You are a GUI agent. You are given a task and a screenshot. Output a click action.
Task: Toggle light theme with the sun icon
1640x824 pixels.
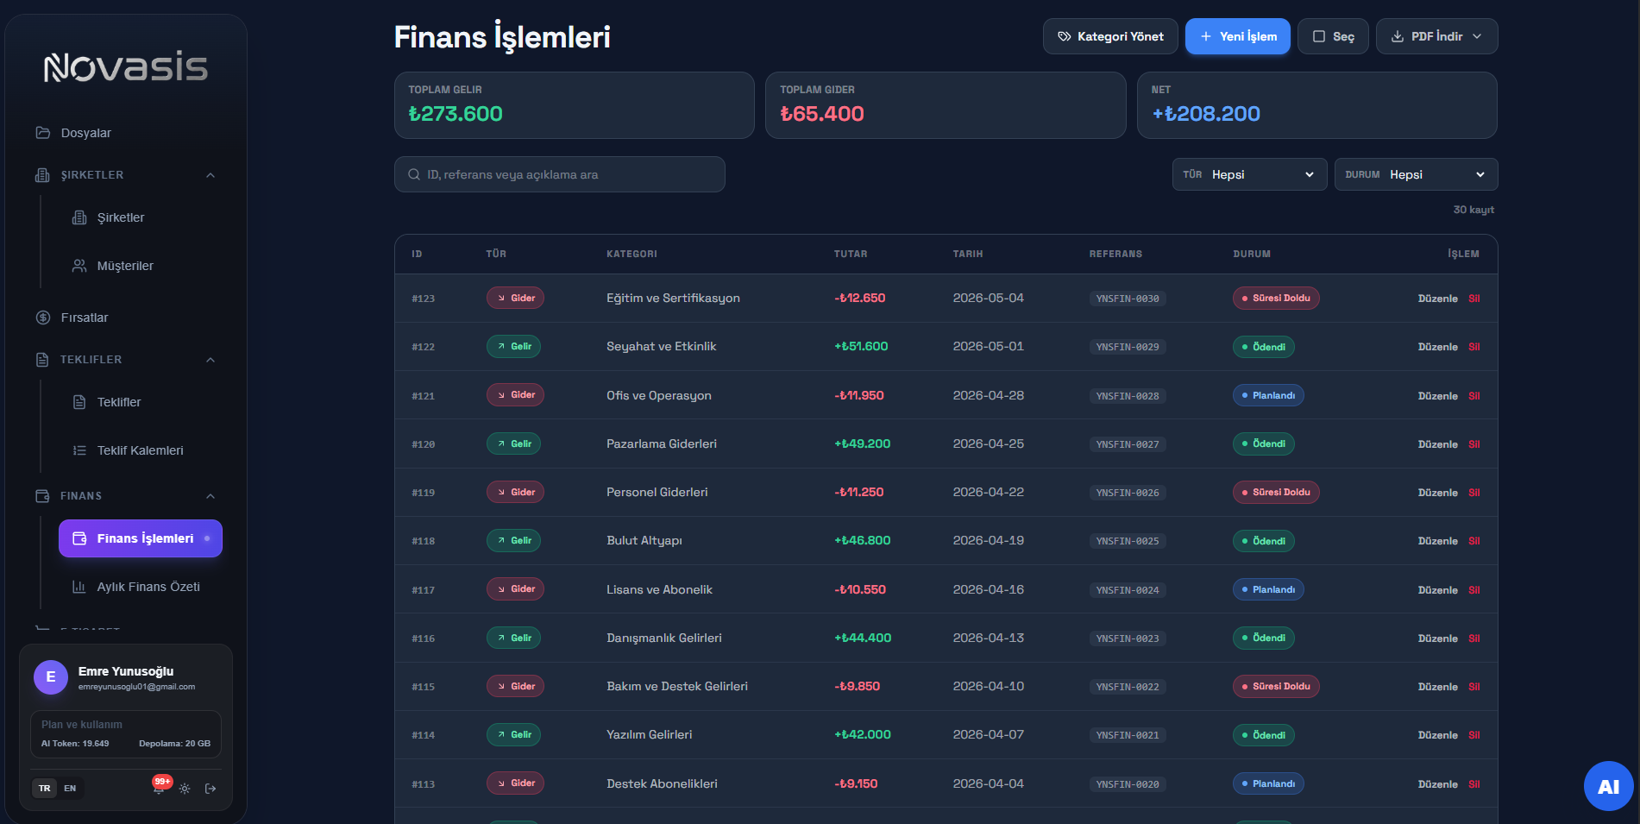(x=185, y=789)
